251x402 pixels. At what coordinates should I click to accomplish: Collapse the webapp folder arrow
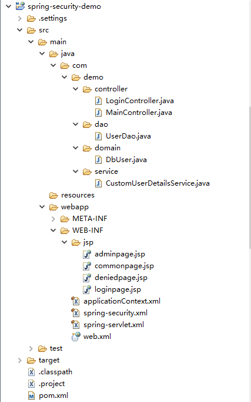tap(42, 207)
